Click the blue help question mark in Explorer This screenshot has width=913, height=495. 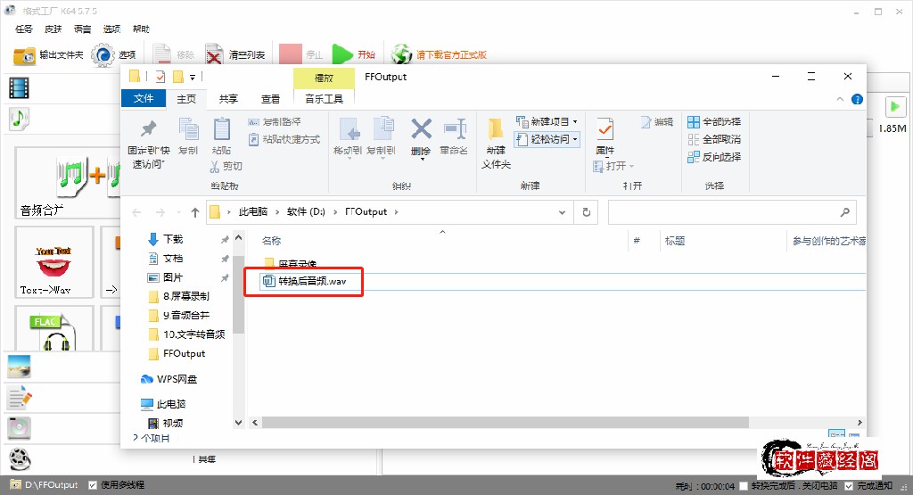pos(857,99)
